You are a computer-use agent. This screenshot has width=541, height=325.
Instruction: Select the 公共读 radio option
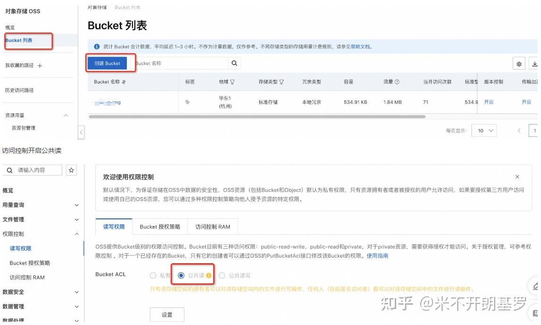point(181,275)
